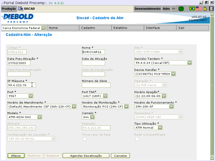
Task: Toggle Troca valor de face checkbox
Action: coord(85,139)
